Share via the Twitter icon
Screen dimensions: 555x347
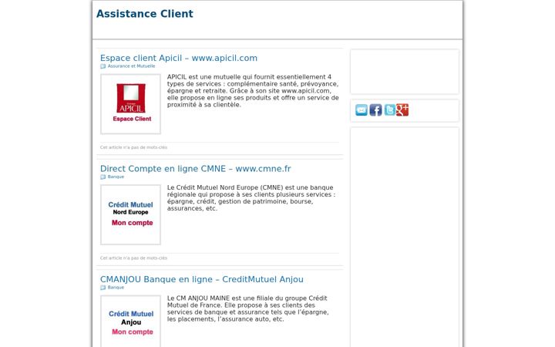coord(390,110)
